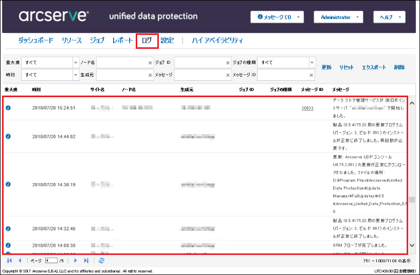
Task: Expand the 時刻 filter dropdown
Action: click(76, 75)
